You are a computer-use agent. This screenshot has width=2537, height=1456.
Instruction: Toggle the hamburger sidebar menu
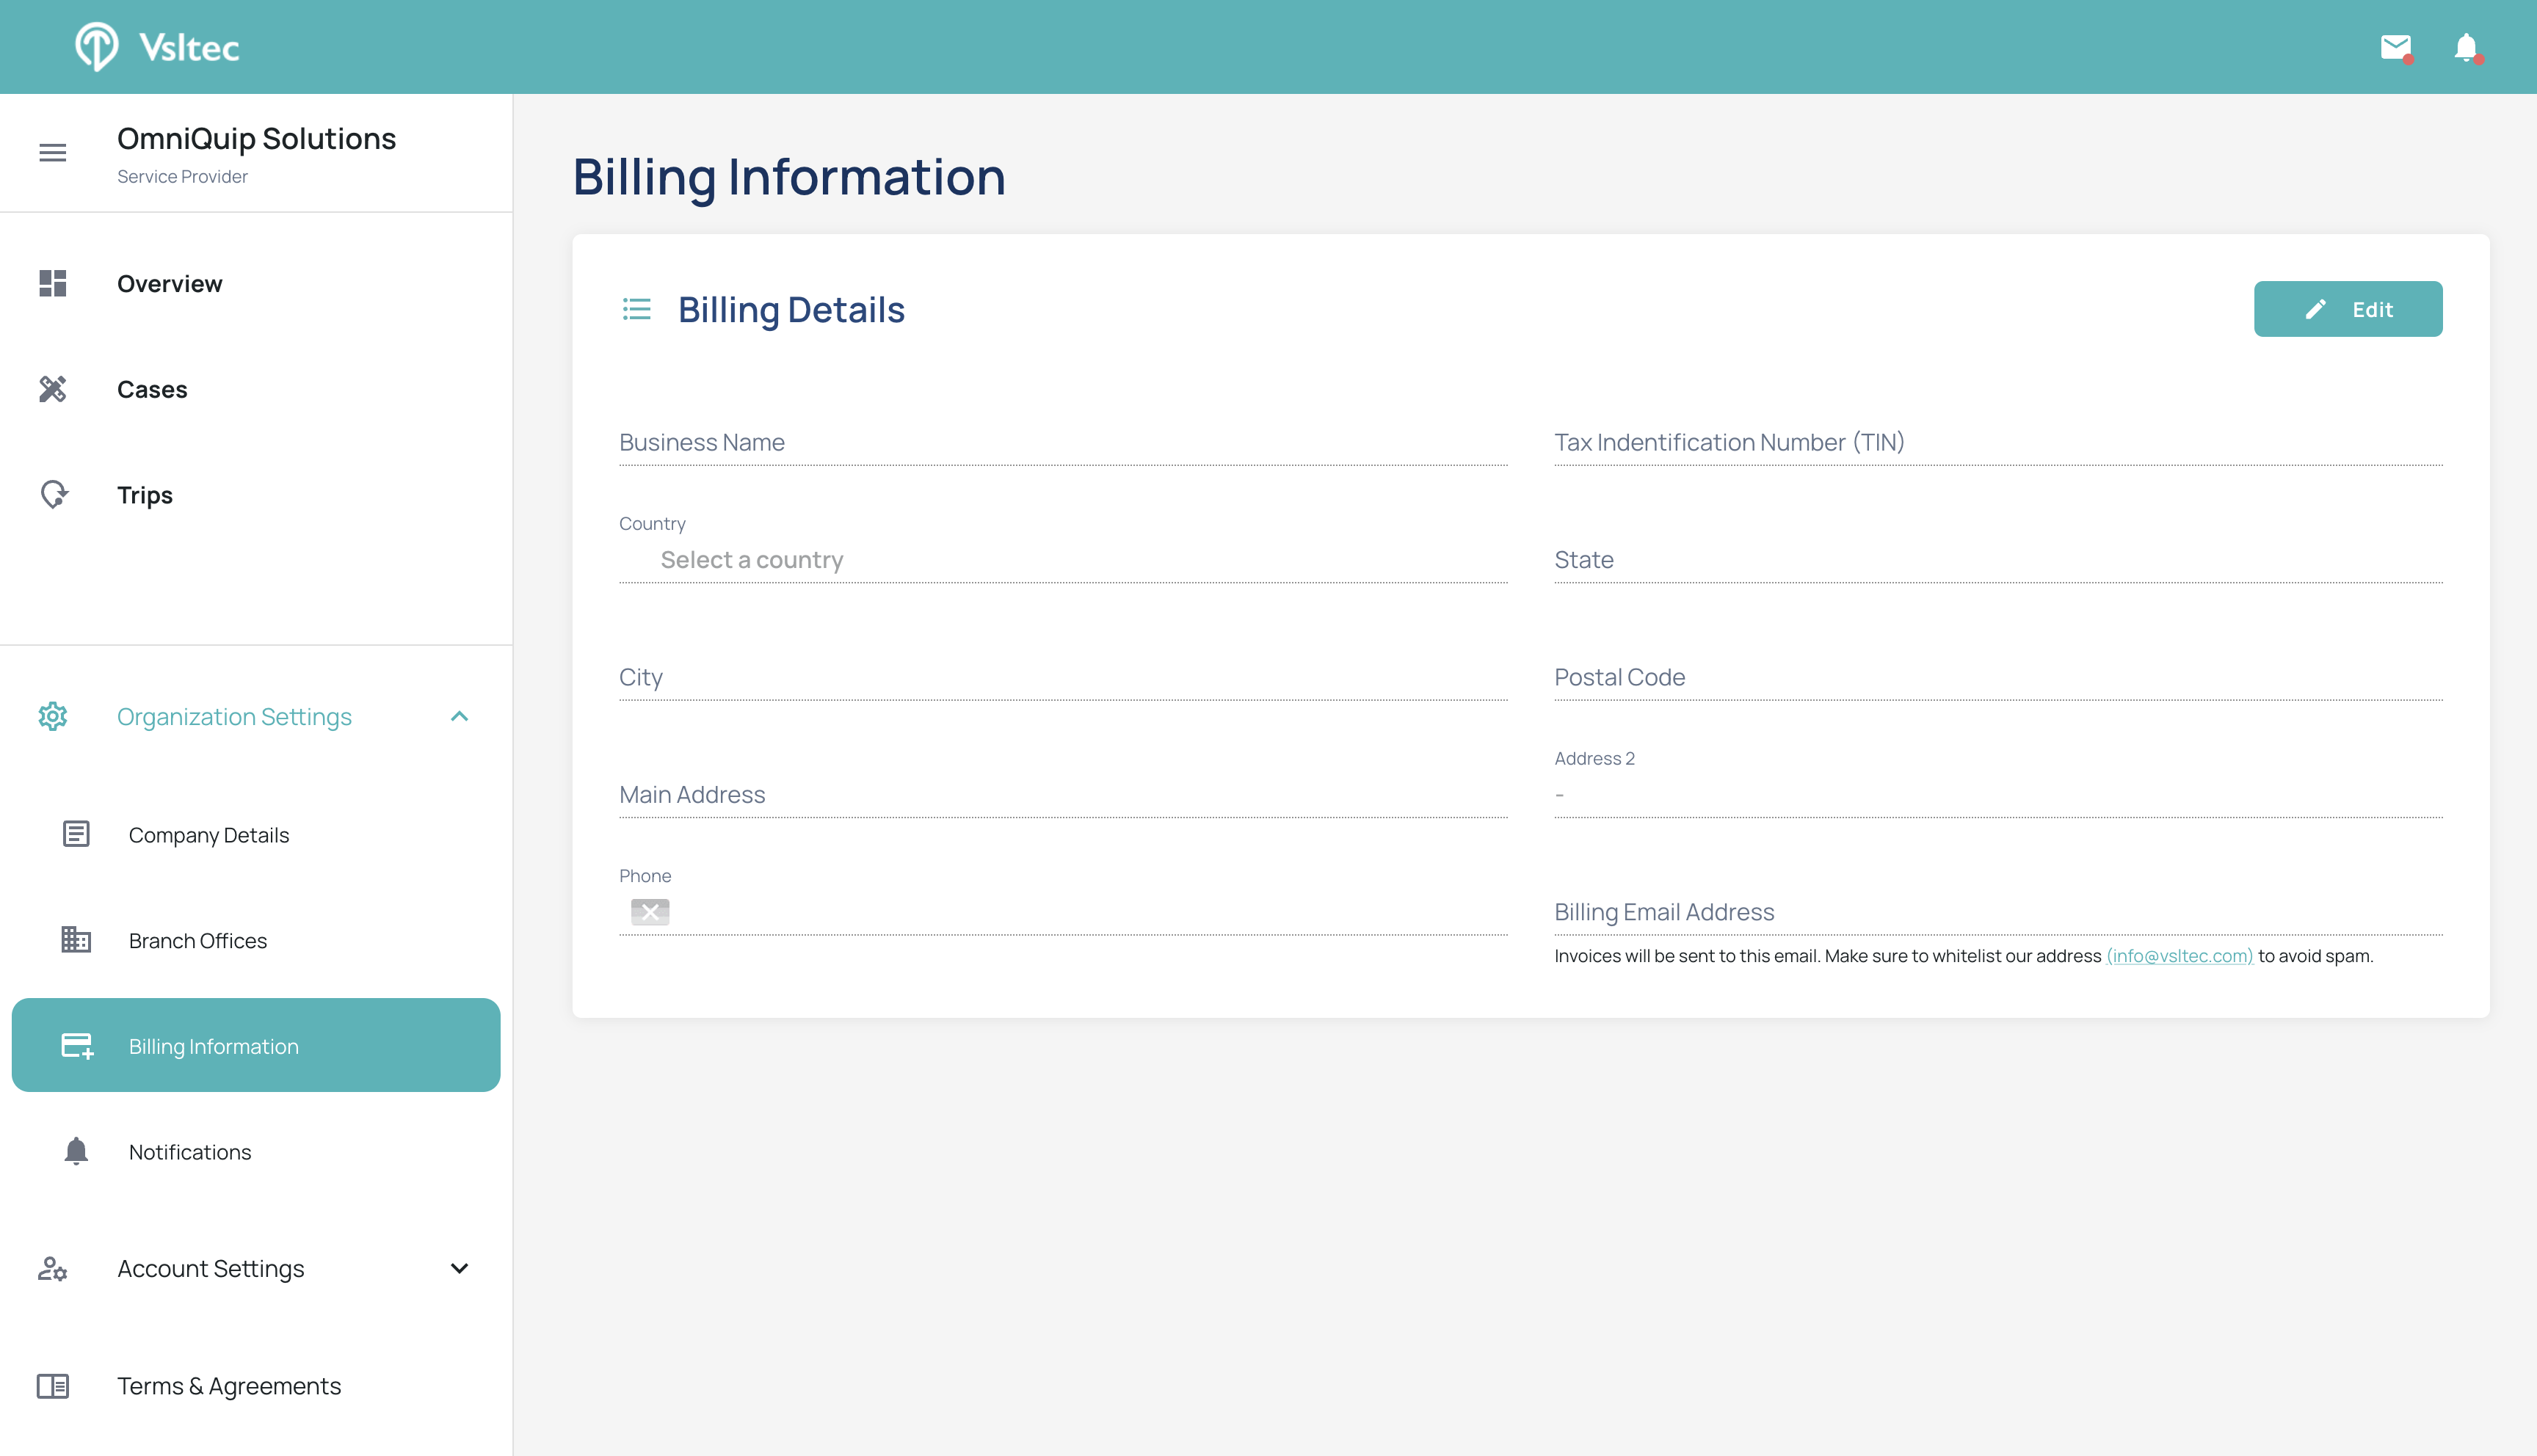[53, 152]
